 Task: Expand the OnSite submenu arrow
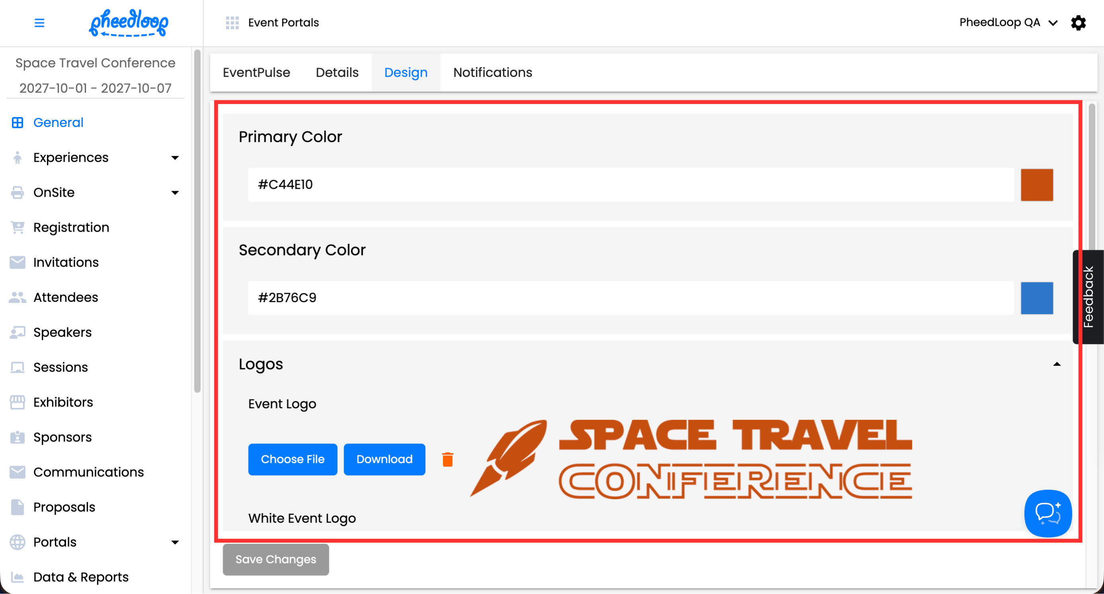175,193
